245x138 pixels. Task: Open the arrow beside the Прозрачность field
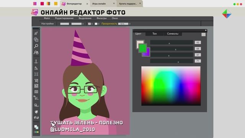coord(130,24)
